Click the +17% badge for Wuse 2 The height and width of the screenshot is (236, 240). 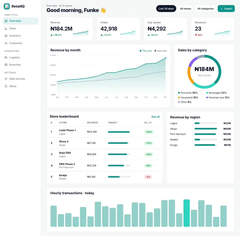[148, 143]
